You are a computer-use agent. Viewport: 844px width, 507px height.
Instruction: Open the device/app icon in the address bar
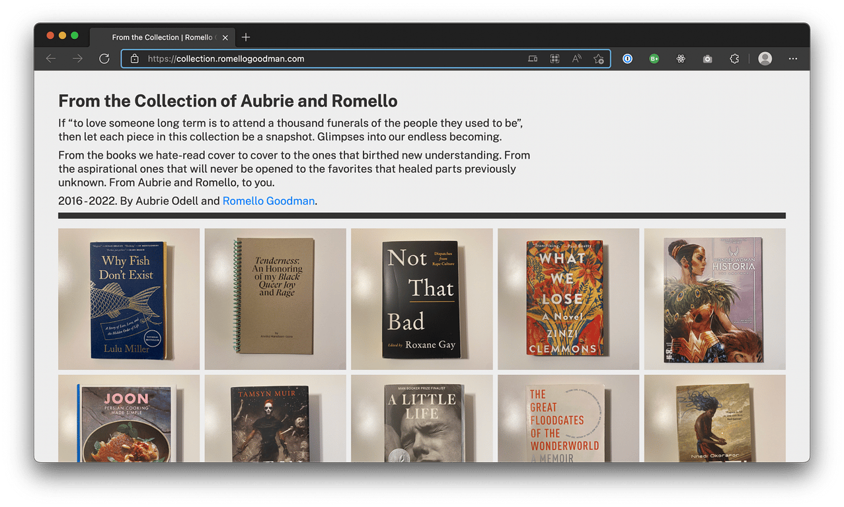pos(533,59)
